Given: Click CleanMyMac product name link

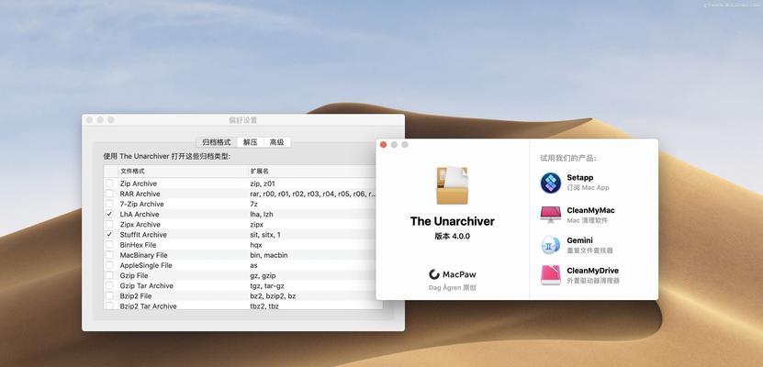Looking at the screenshot, I should [x=590, y=210].
